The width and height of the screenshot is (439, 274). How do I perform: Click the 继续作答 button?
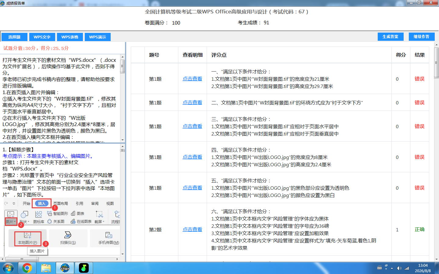[x=422, y=37]
